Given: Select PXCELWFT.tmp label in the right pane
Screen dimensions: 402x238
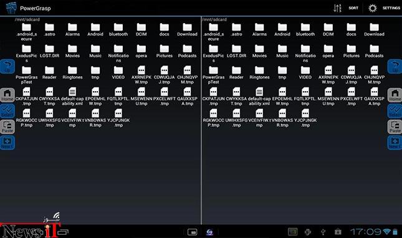Looking at the screenshot, I should click(x=352, y=101).
